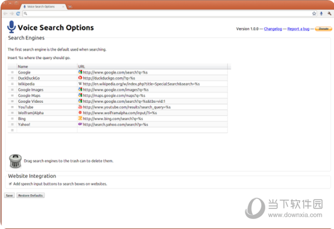This screenshot has width=334, height=229.
Task: Edit the DuckDuckGo name cell
Action: pos(47,78)
